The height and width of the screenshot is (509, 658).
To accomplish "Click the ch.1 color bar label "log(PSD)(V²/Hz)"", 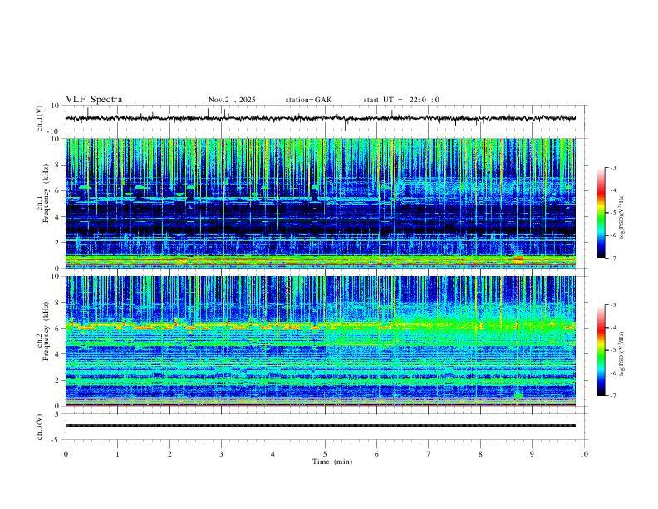I will coord(622,217).
